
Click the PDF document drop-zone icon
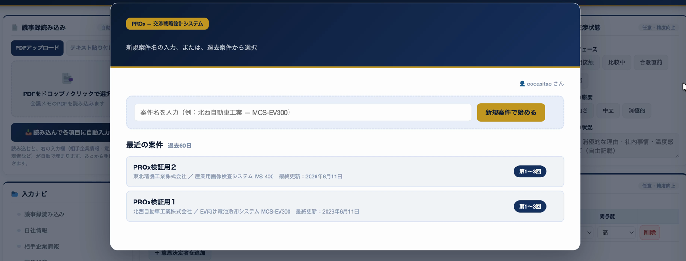pos(67,78)
